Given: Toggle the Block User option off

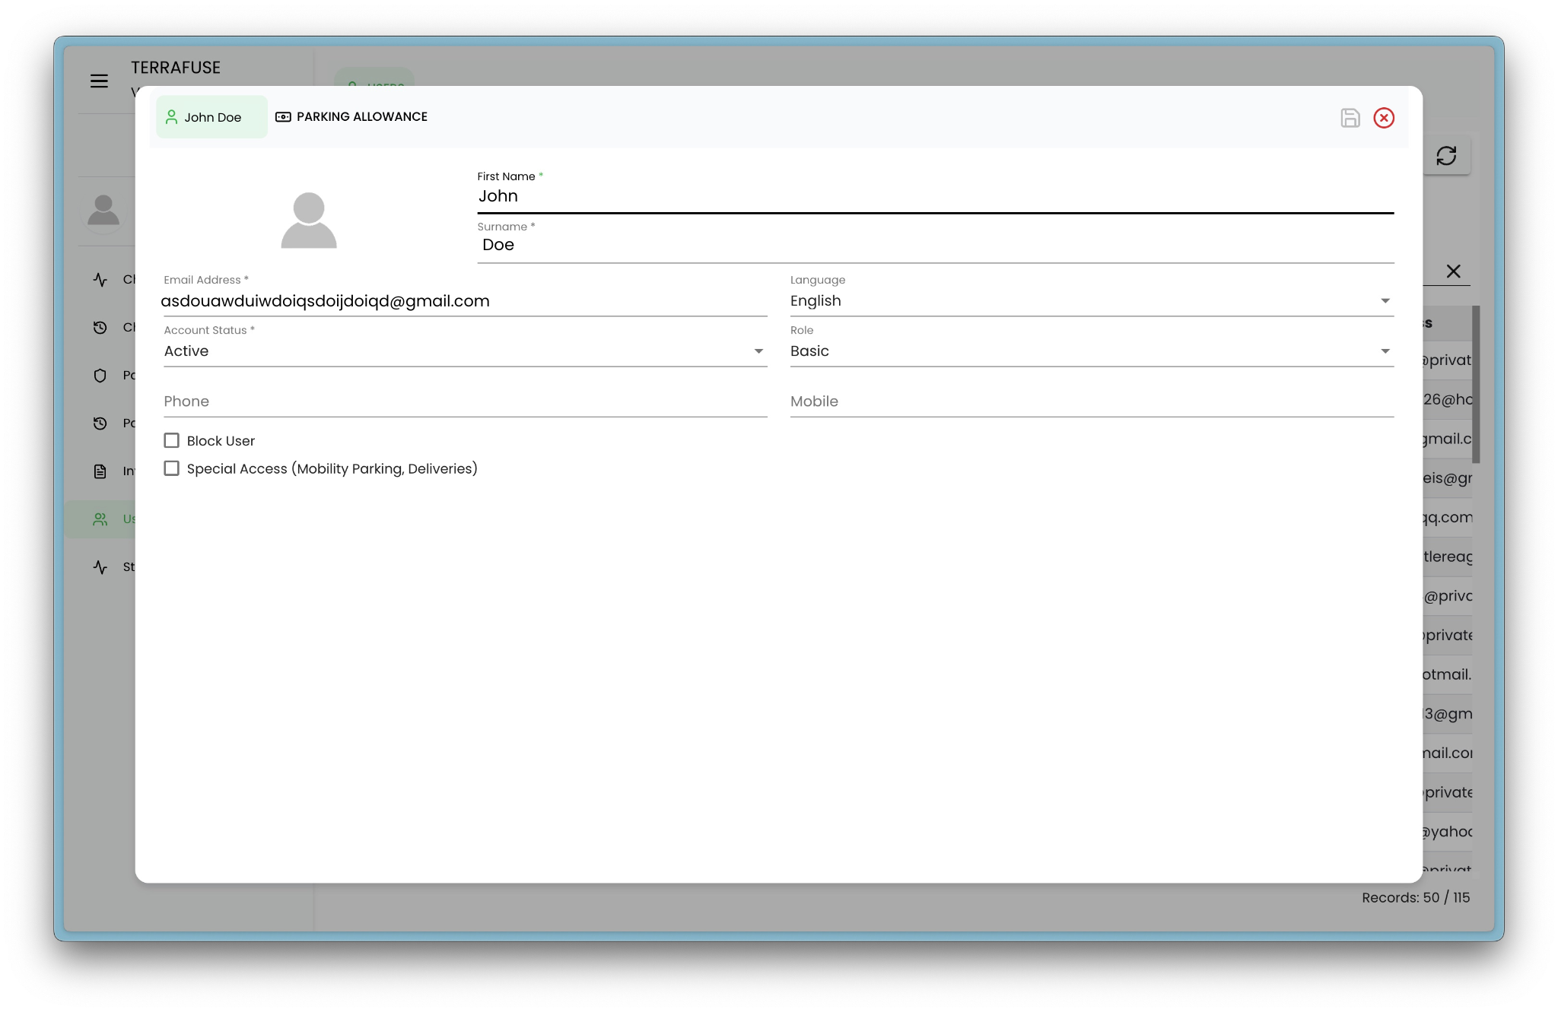Looking at the screenshot, I should click(171, 440).
